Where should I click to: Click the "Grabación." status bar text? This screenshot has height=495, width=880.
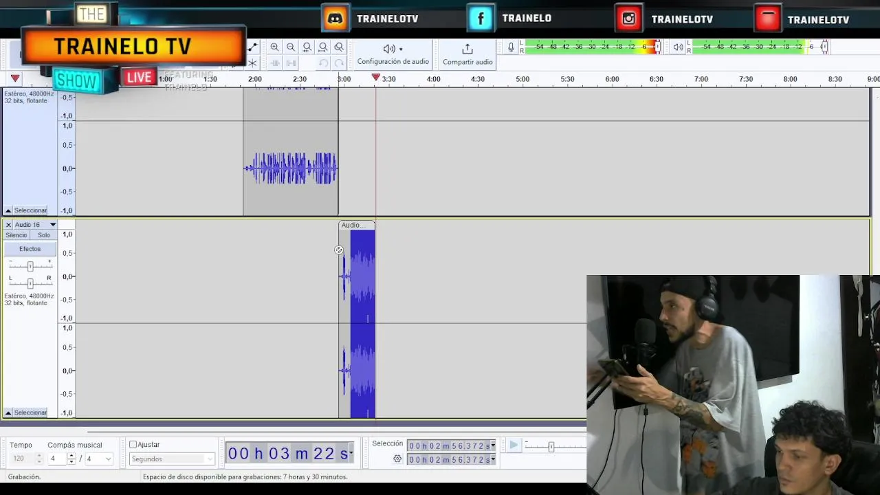[x=24, y=476]
